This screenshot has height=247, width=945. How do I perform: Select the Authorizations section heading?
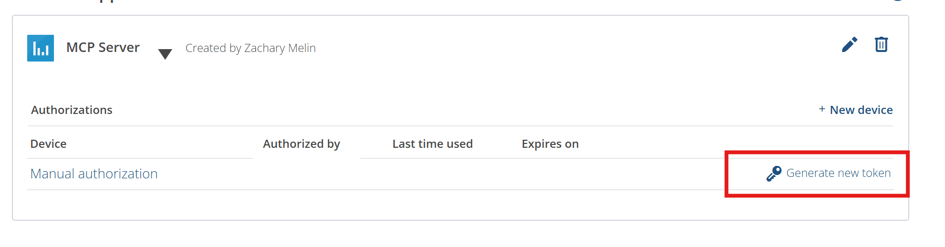point(72,110)
